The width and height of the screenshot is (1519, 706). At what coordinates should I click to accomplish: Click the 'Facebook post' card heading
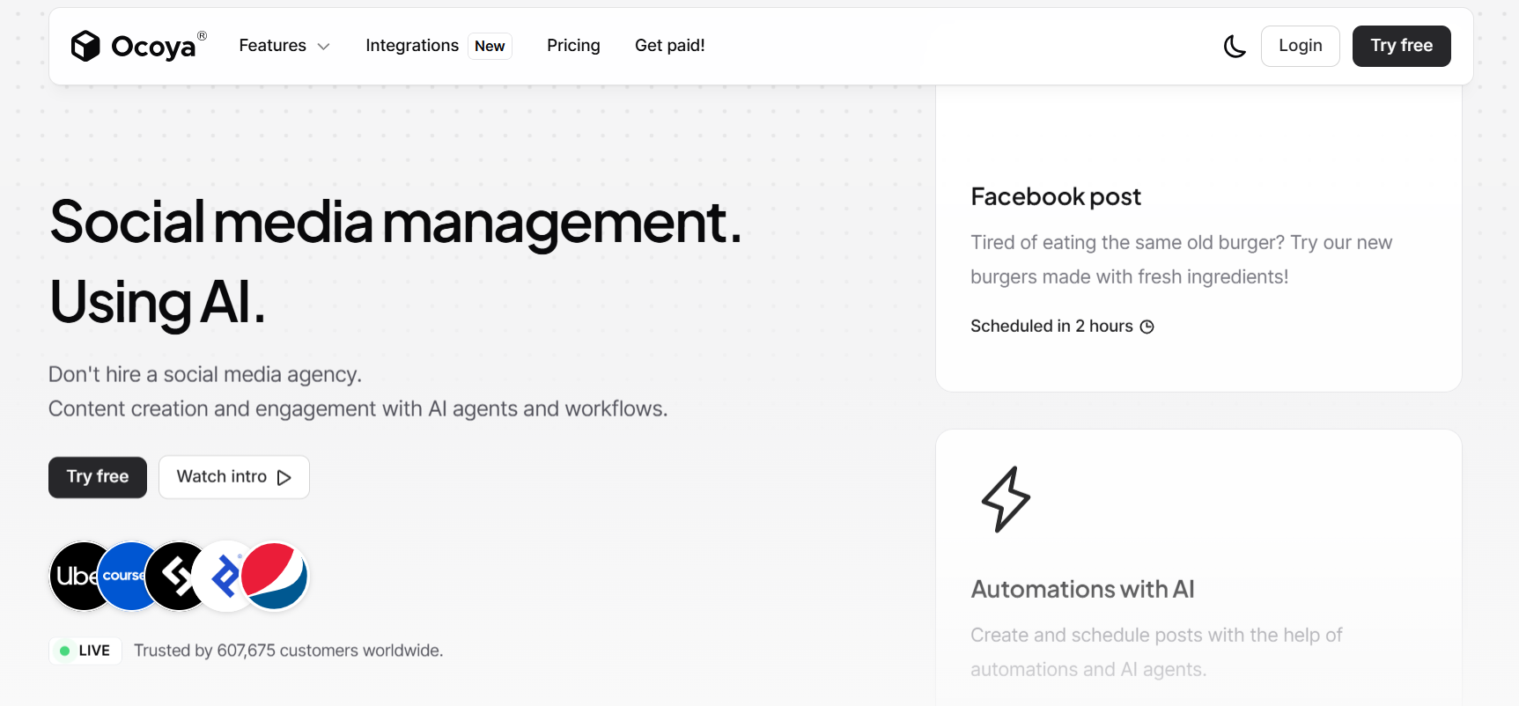coord(1056,196)
